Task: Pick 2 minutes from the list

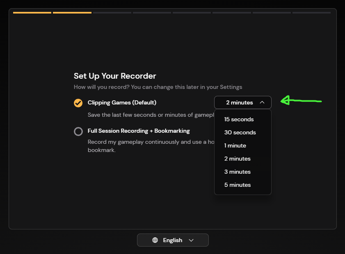Action: [237, 159]
